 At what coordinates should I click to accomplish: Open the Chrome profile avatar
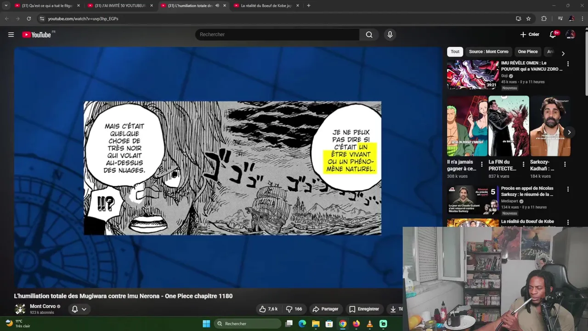(571, 18)
